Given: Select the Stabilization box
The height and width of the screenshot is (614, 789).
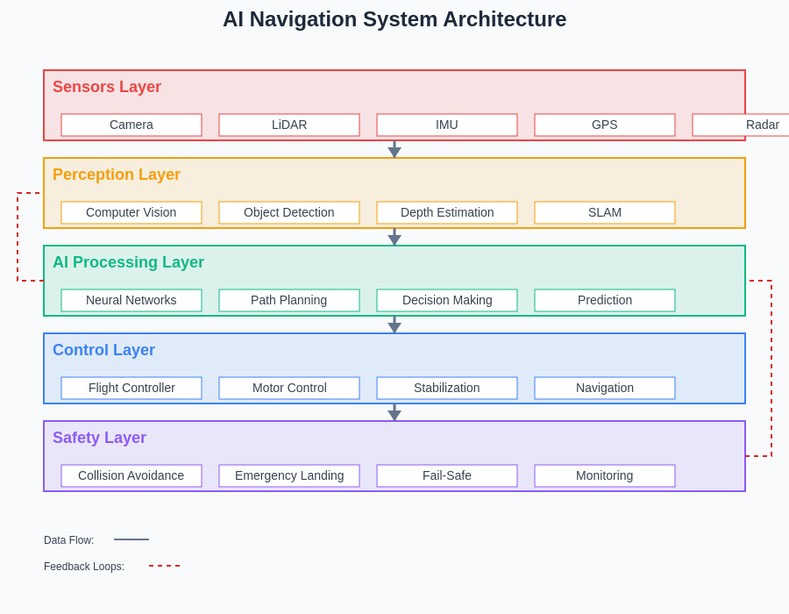Looking at the screenshot, I should point(447,388).
